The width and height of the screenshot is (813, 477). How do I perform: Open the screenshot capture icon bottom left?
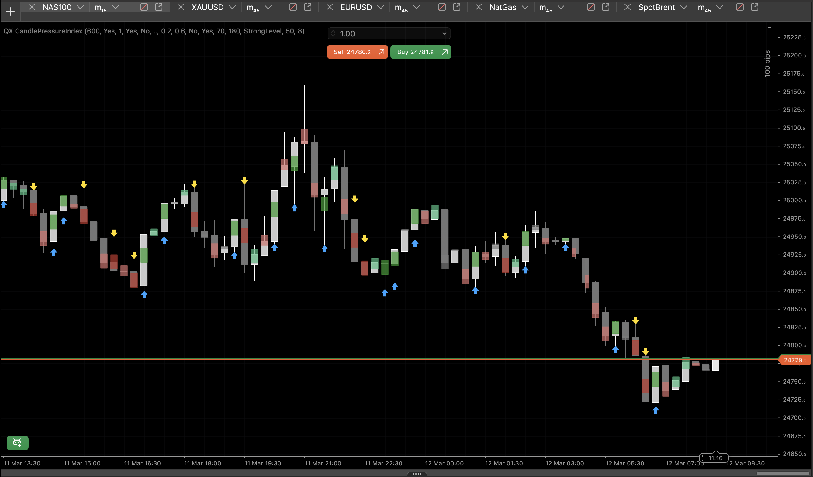18,443
